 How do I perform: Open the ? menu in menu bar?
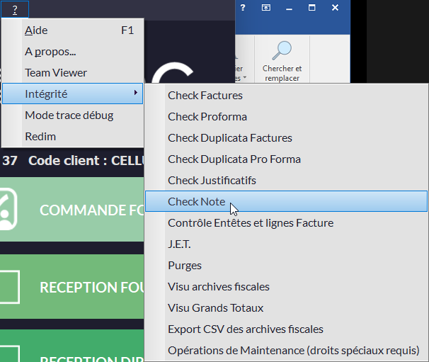pos(14,9)
